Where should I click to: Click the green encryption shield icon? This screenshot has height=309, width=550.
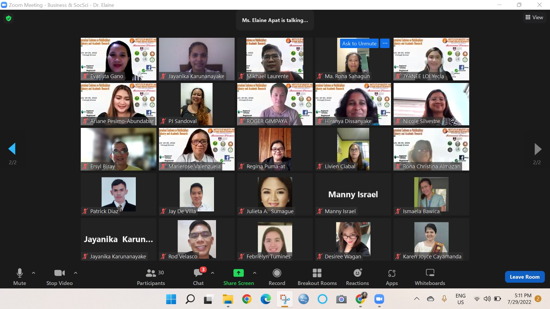9,18
